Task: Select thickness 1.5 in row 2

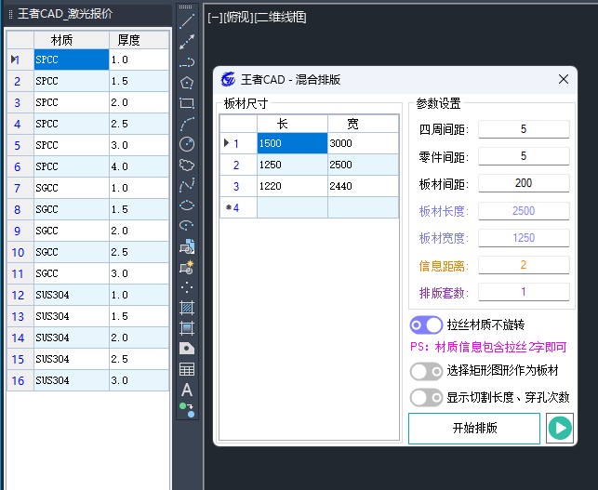Action: point(139,81)
